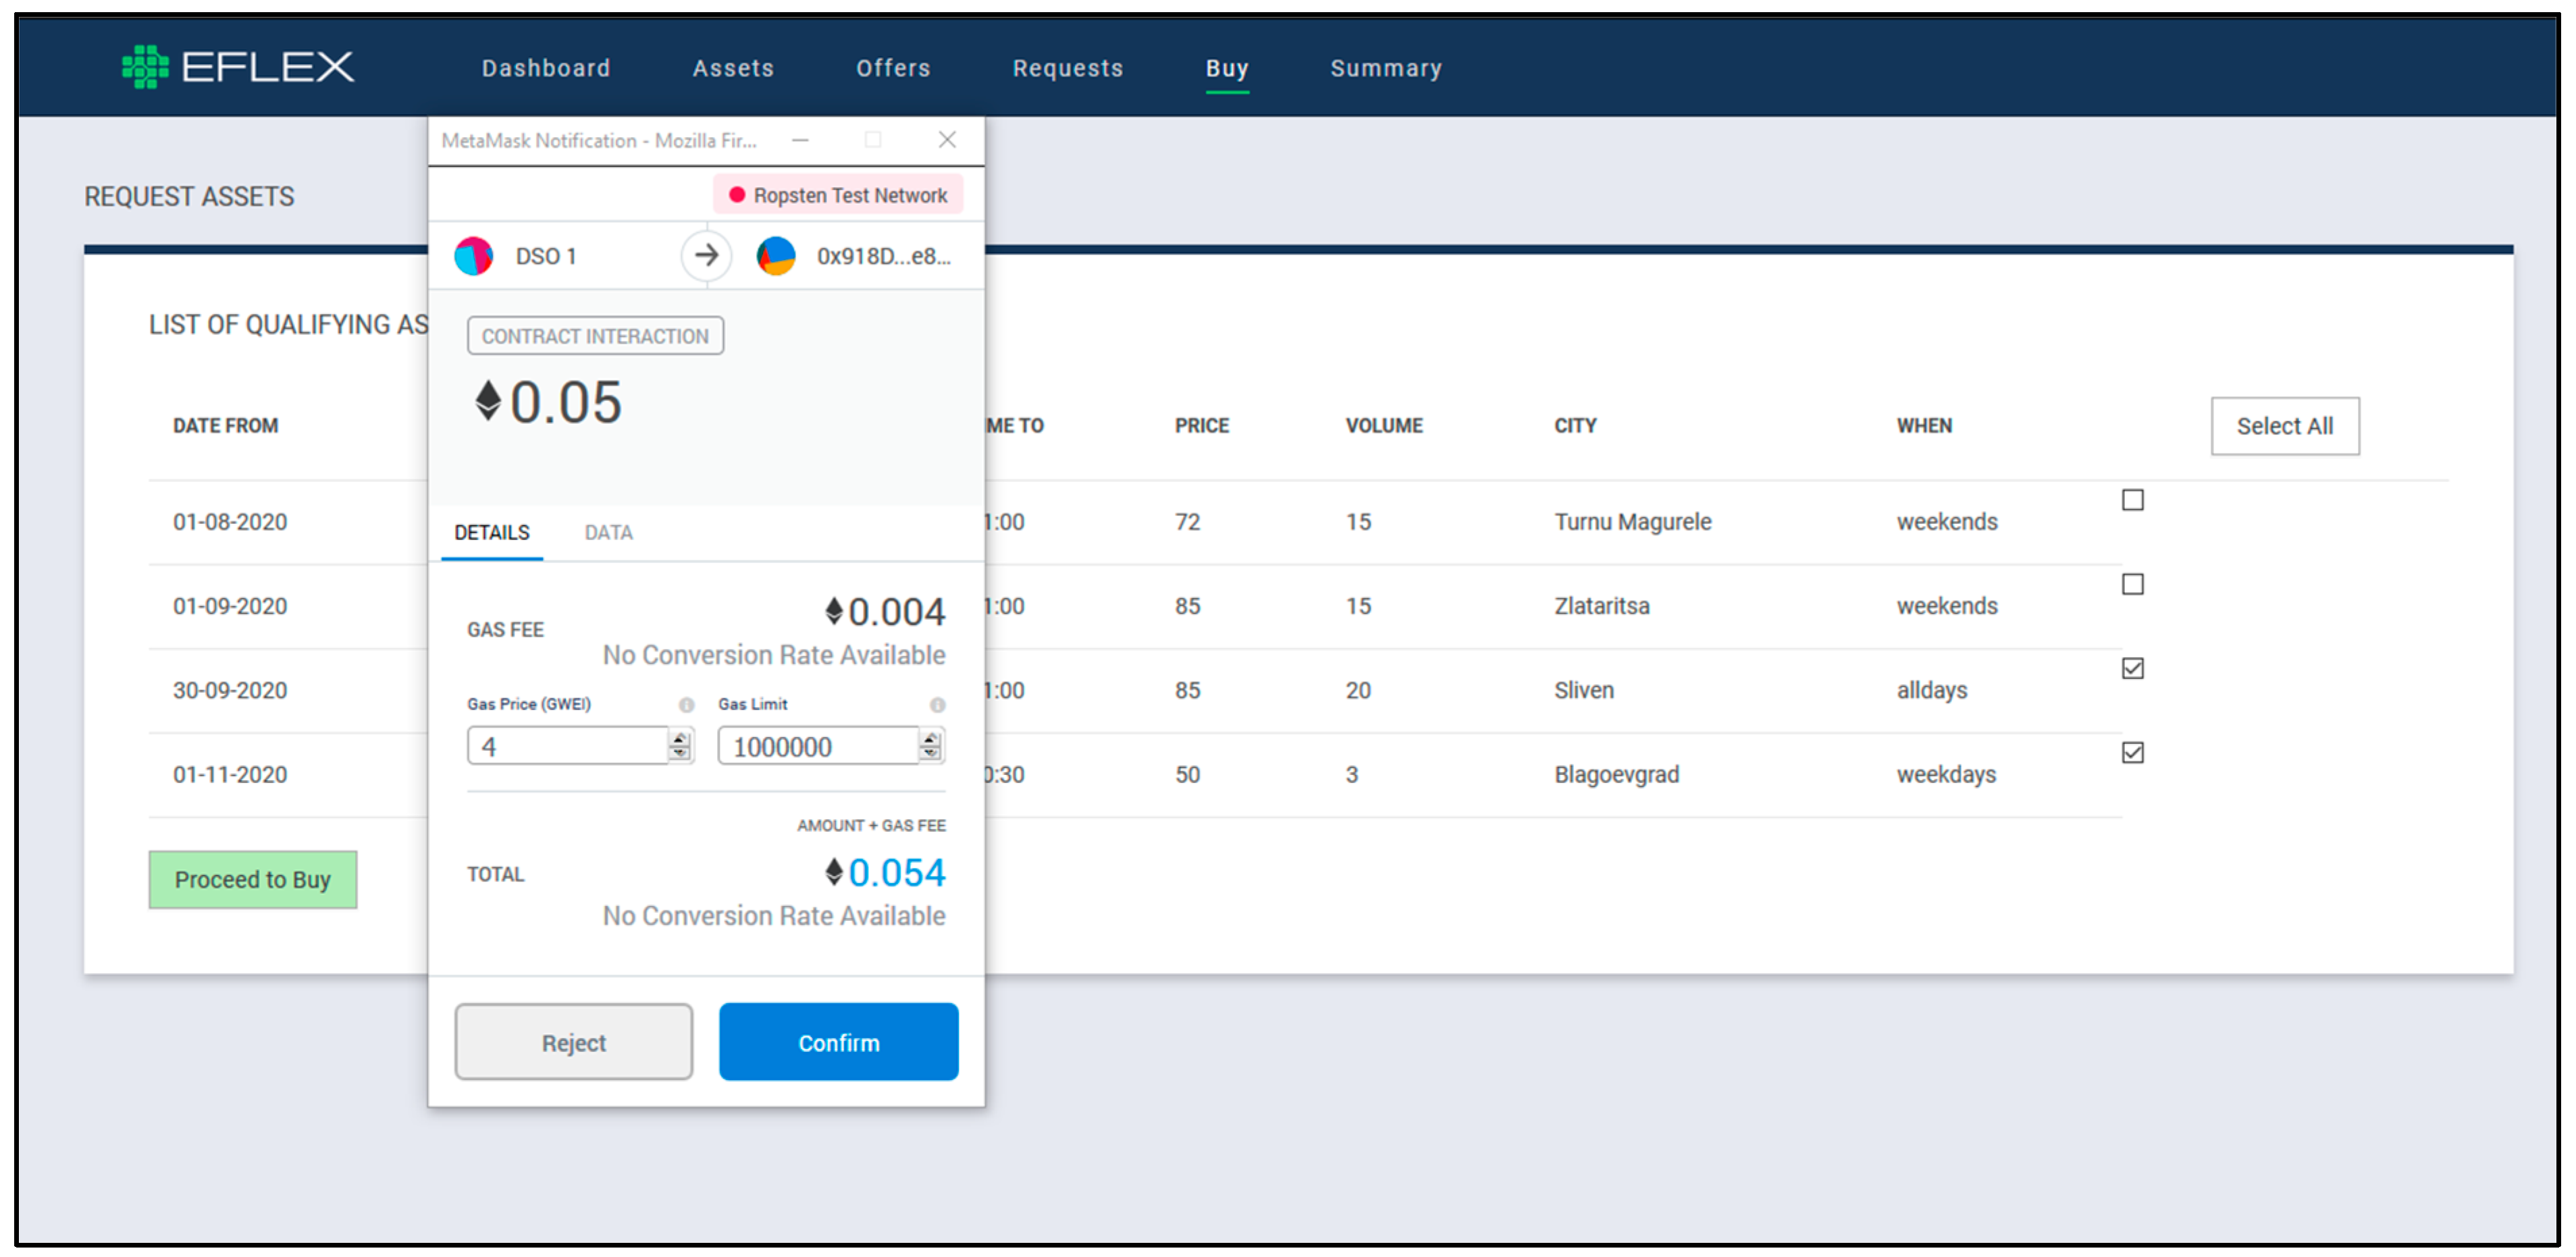
Task: Click the recipient 0x918D address avatar
Action: coord(776,256)
